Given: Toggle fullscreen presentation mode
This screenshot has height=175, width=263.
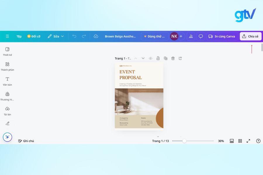Looking at the screenshot, I should 248,141.
